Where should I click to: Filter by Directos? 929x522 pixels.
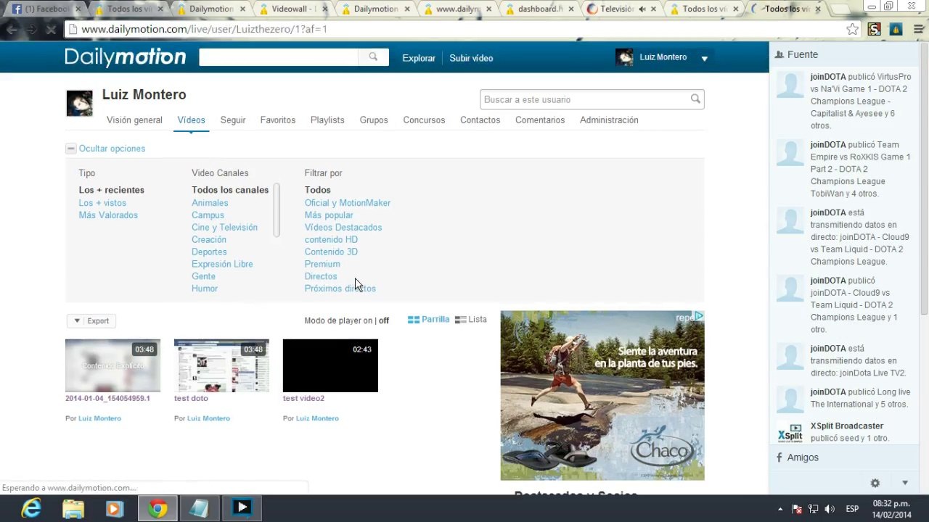(321, 277)
